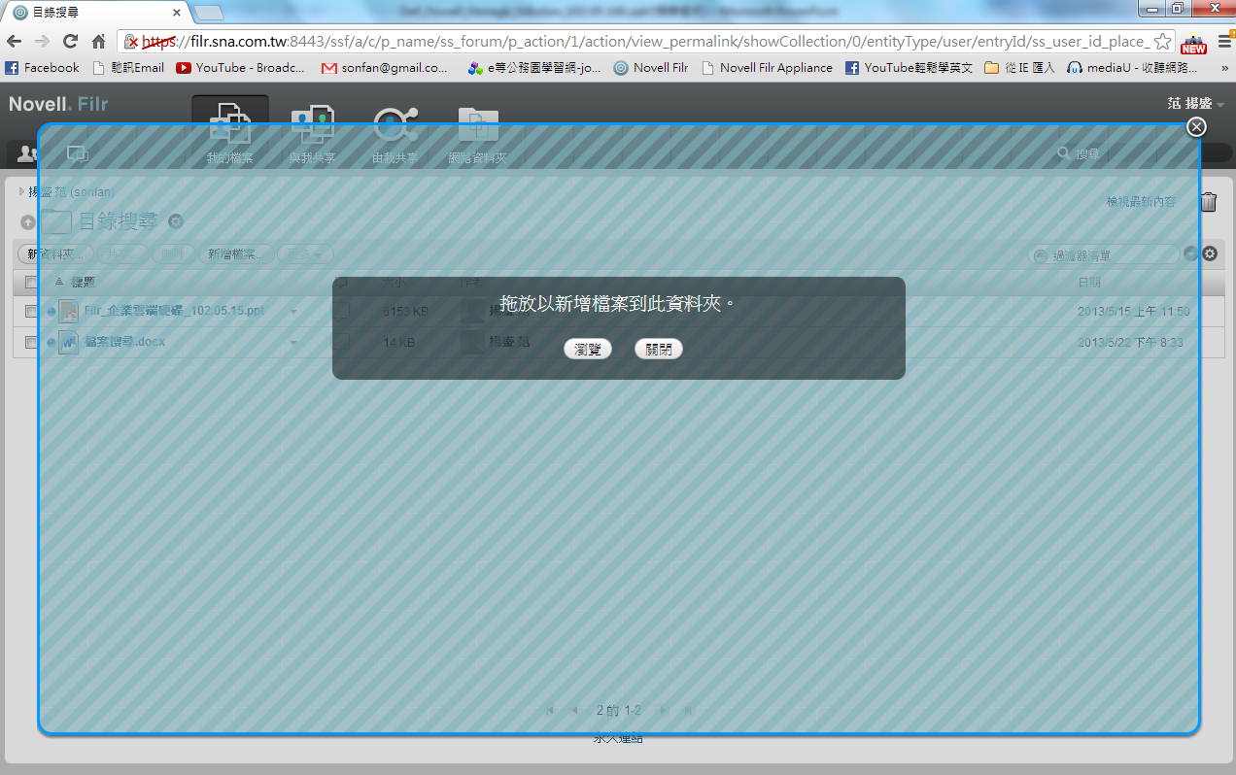The image size is (1236, 775).
Task: Click the Novell Filr logo
Action: (58, 104)
